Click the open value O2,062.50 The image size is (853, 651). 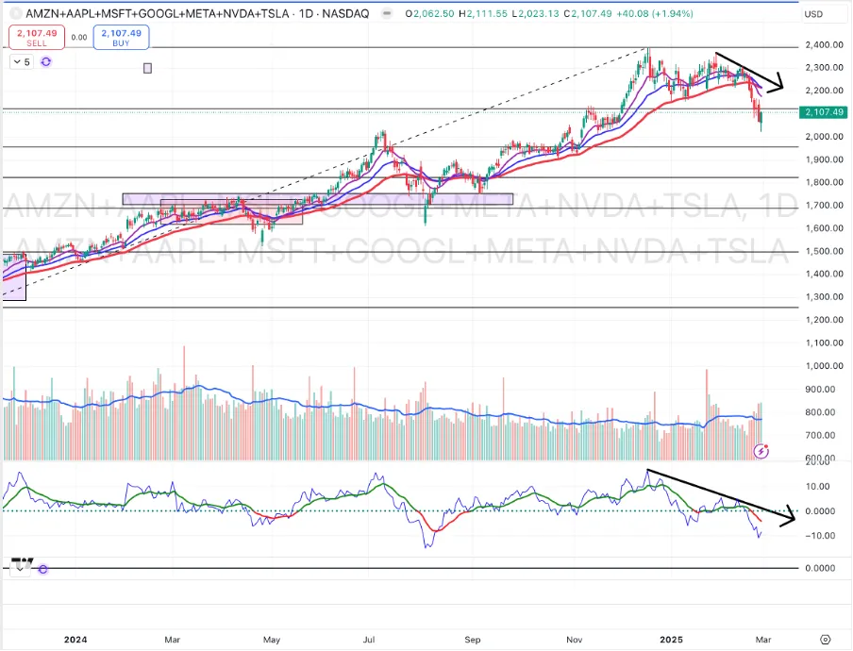coord(429,13)
